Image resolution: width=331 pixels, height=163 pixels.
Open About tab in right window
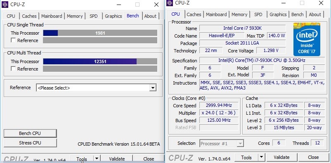[x=315, y=14]
